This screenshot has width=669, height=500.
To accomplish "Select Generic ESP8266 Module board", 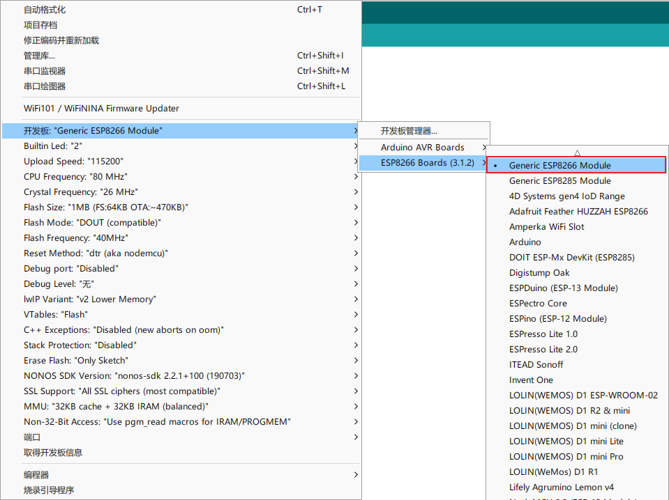I will (x=576, y=165).
